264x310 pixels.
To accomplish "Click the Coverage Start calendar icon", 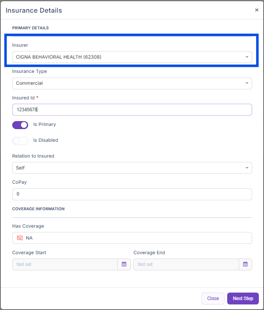I will click(x=124, y=264).
